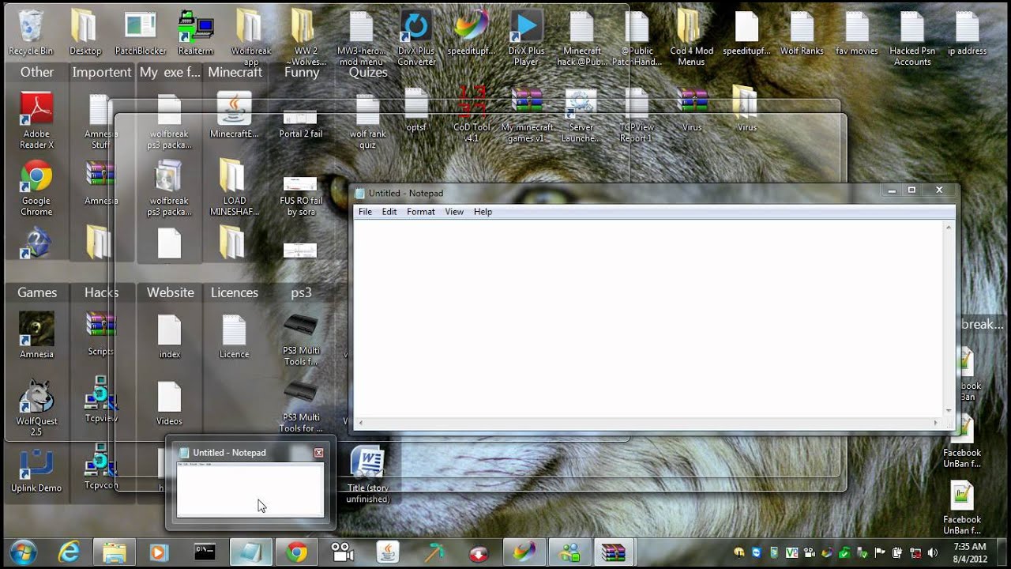Open Windows Explorer from the taskbar

(x=115, y=552)
